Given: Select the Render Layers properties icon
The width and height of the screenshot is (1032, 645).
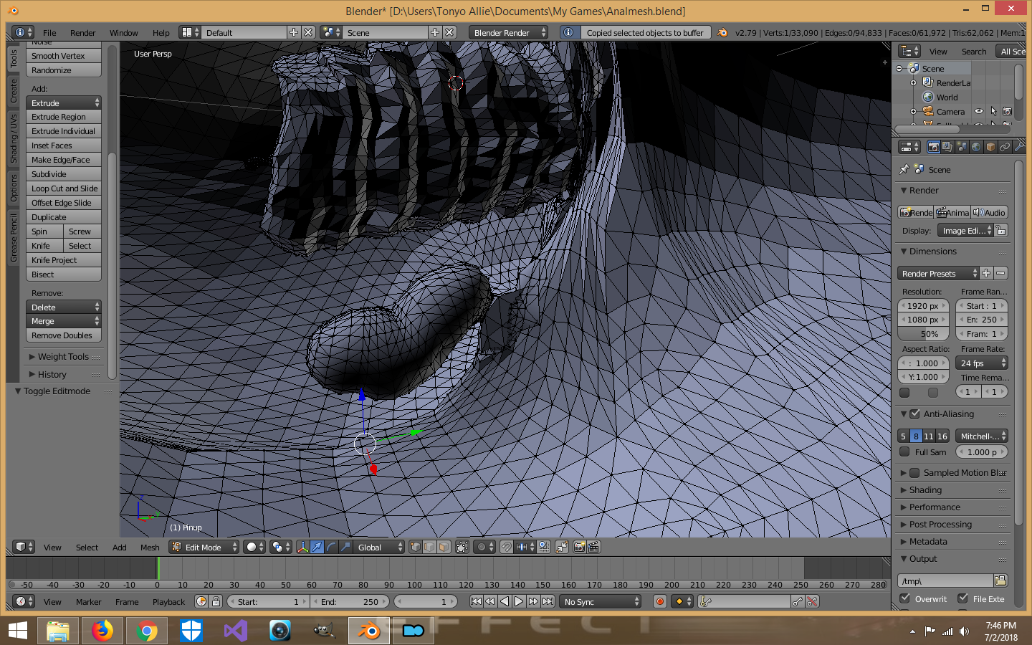Looking at the screenshot, I should click(947, 146).
